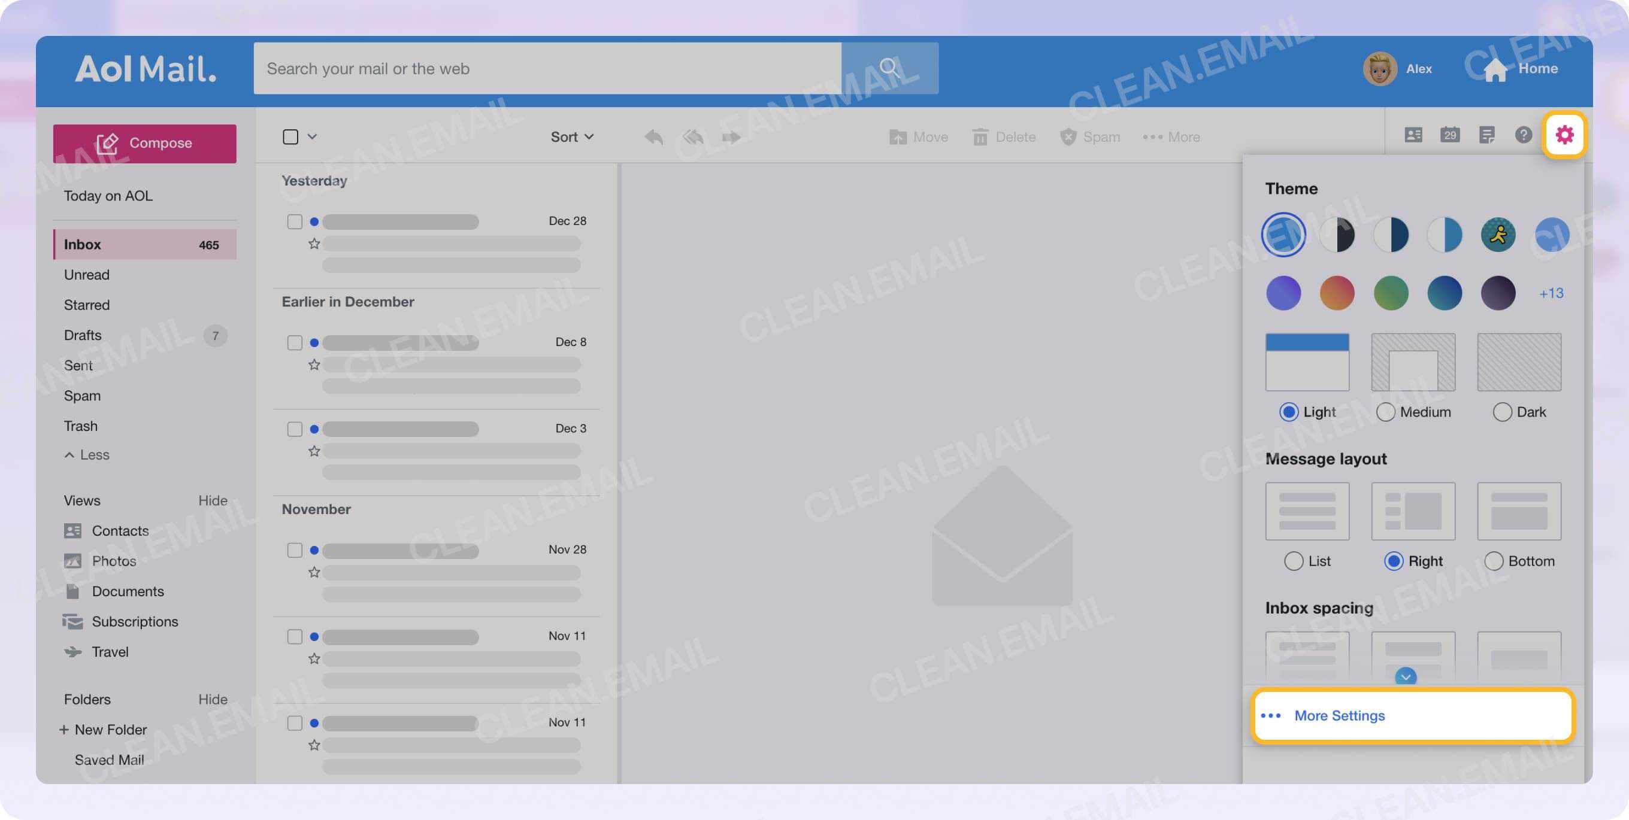Open the Notepad icon in the header
Image resolution: width=1629 pixels, height=820 pixels.
(x=1487, y=134)
